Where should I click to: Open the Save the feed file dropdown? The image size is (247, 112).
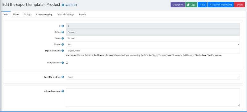(x=153, y=77)
